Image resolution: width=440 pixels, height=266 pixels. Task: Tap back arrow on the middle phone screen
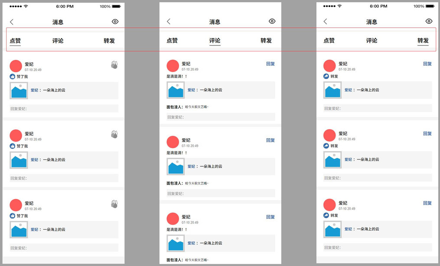169,22
